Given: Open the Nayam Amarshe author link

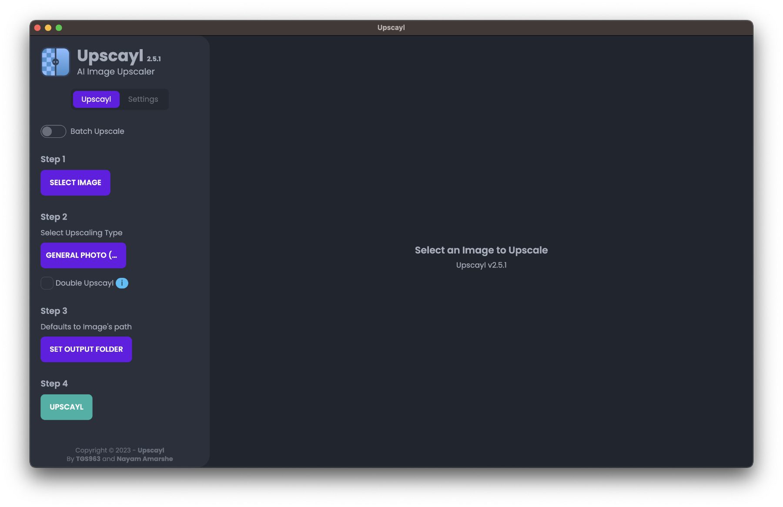Looking at the screenshot, I should pos(144,459).
